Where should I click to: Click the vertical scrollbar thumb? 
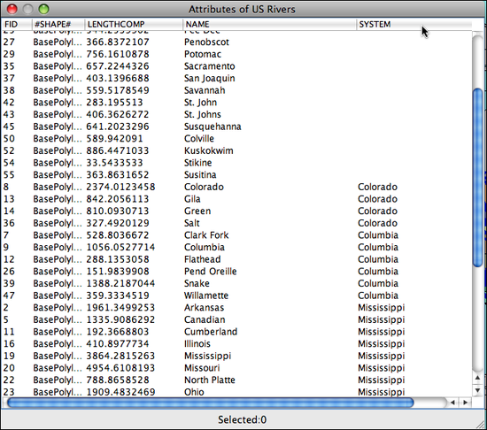tap(477, 177)
